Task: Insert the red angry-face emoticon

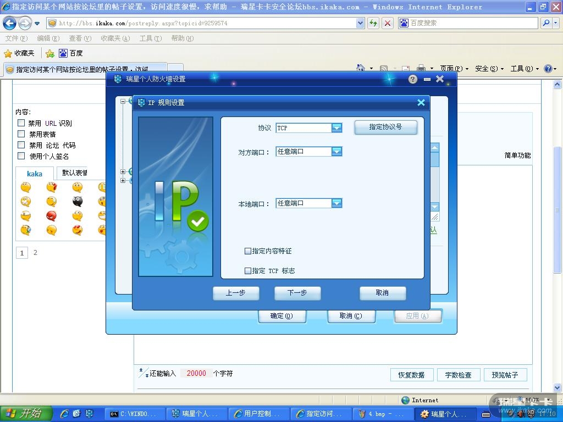Action: point(51,215)
